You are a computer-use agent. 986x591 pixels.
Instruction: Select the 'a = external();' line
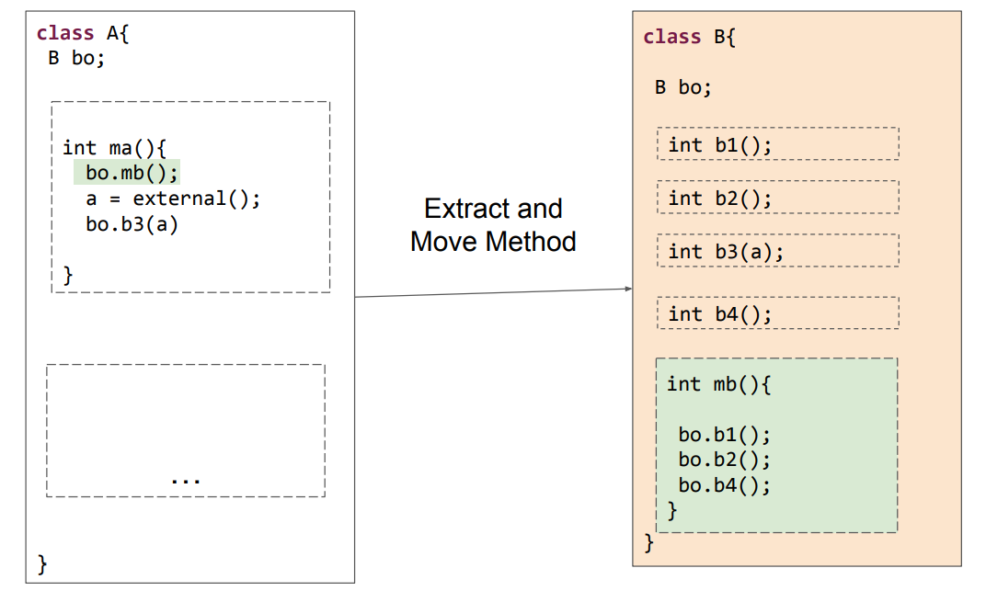[173, 199]
